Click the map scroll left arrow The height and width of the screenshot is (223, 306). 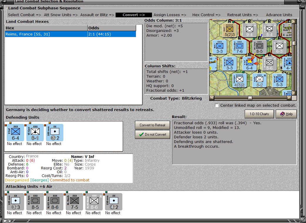click(212, 98)
